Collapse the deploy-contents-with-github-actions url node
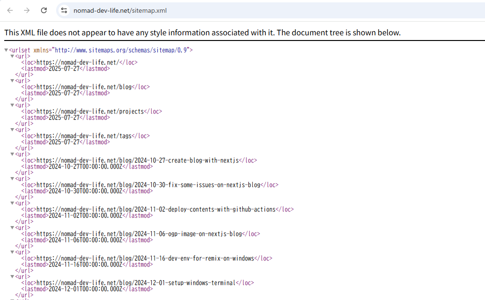The height and width of the screenshot is (300, 485). pos(12,203)
